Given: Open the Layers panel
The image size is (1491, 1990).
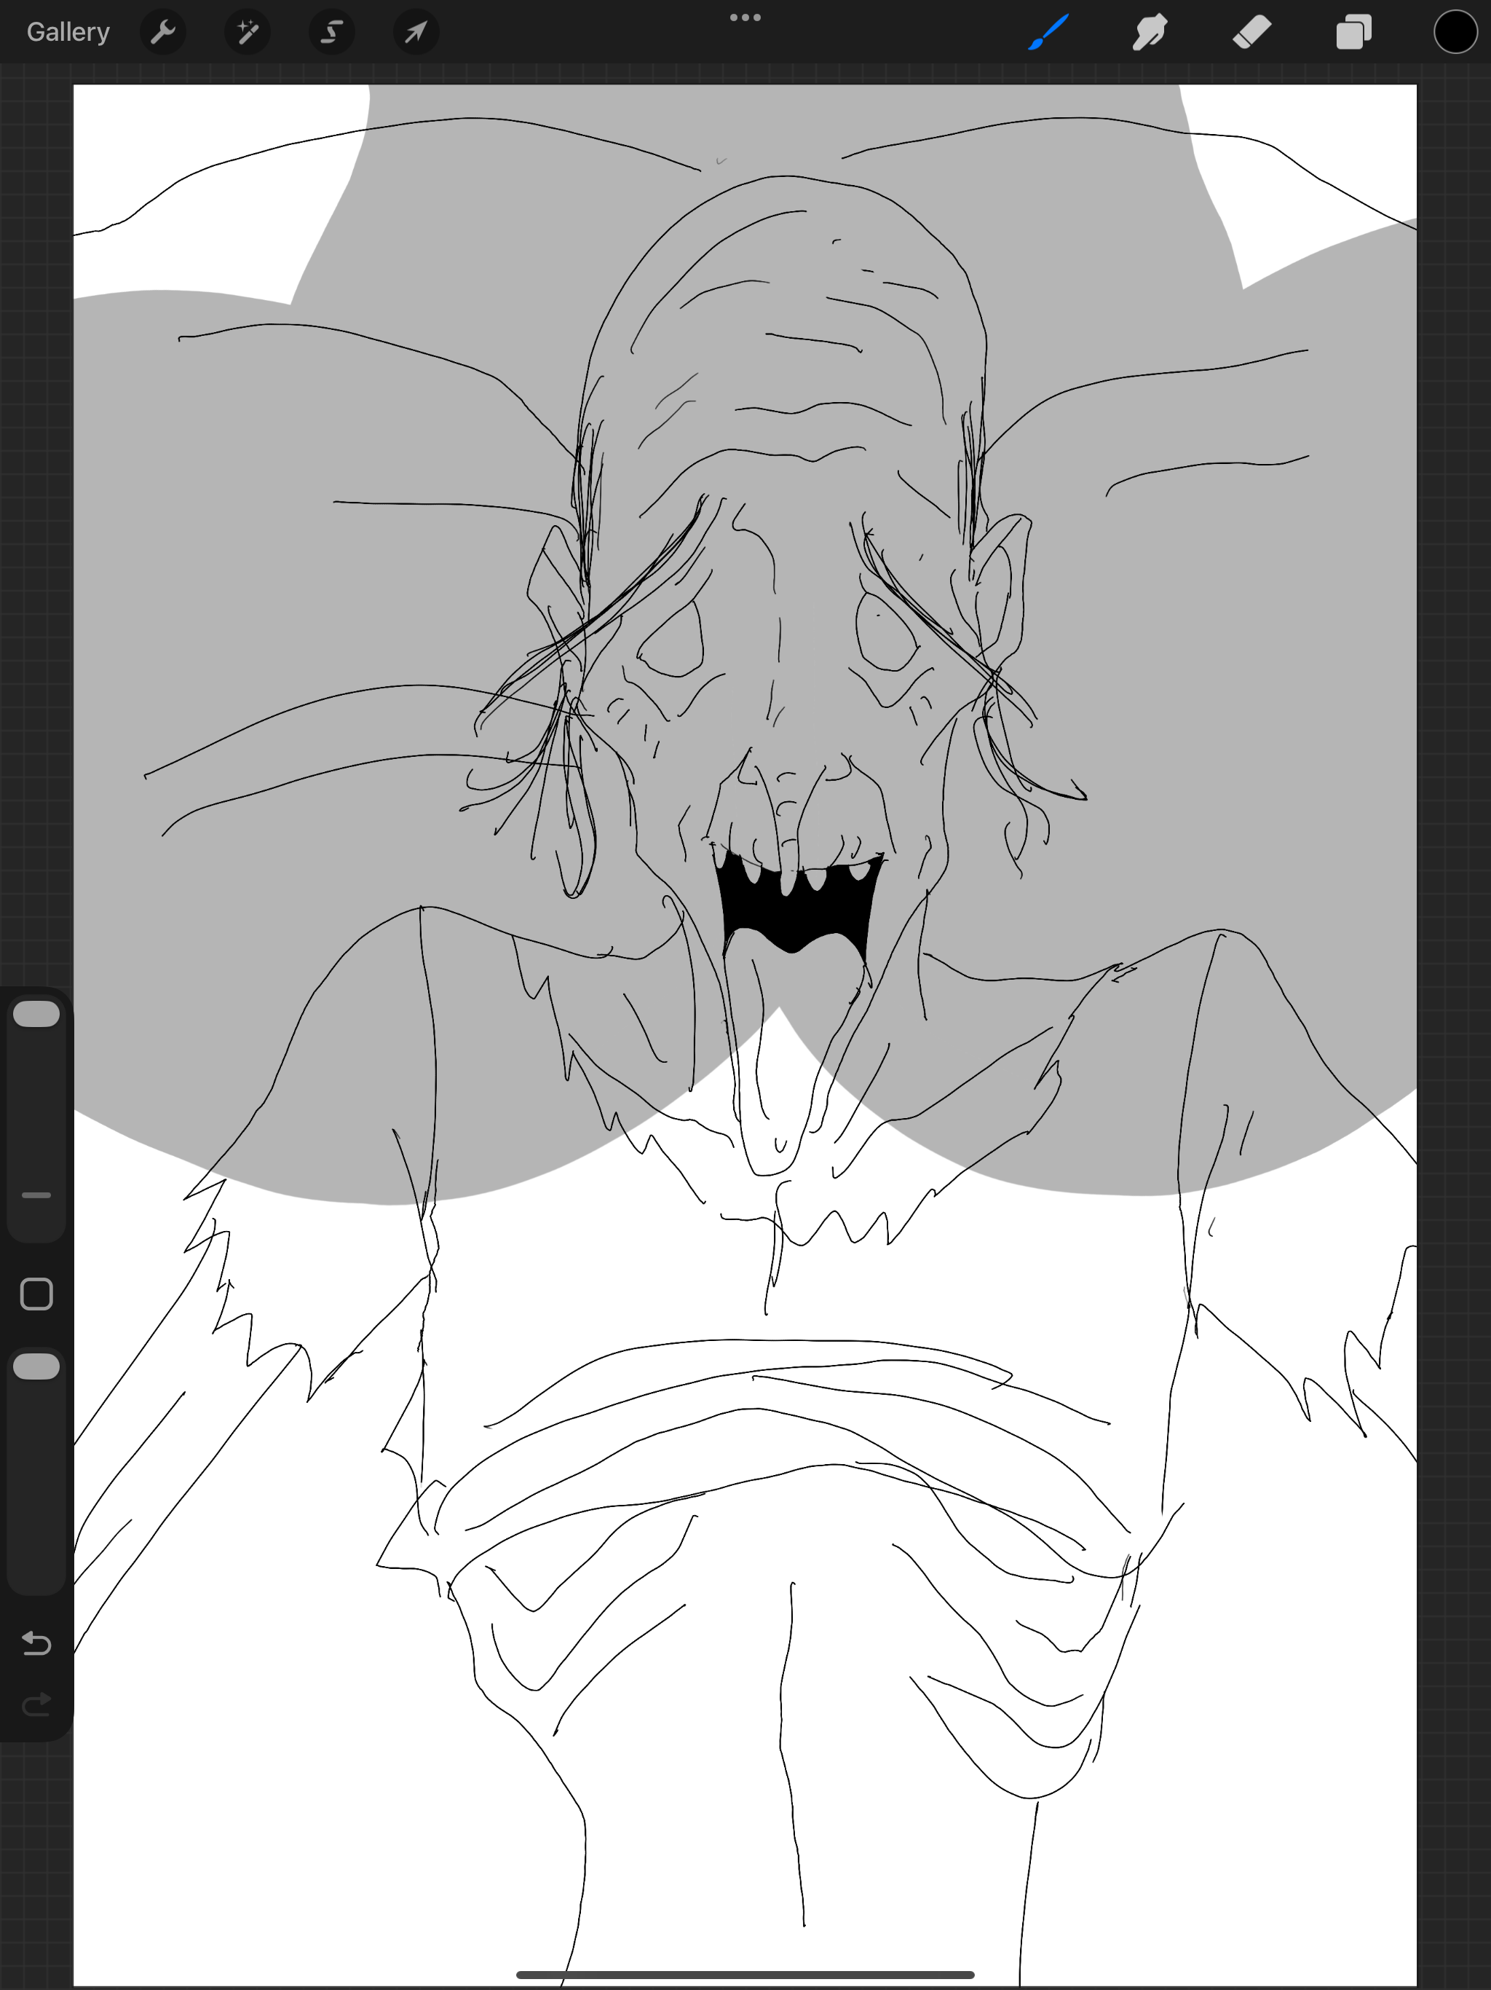Looking at the screenshot, I should click(1353, 32).
